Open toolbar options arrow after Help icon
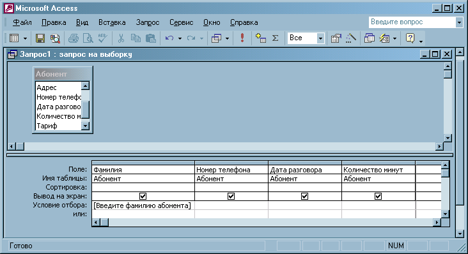468x254 pixels. tap(421, 41)
